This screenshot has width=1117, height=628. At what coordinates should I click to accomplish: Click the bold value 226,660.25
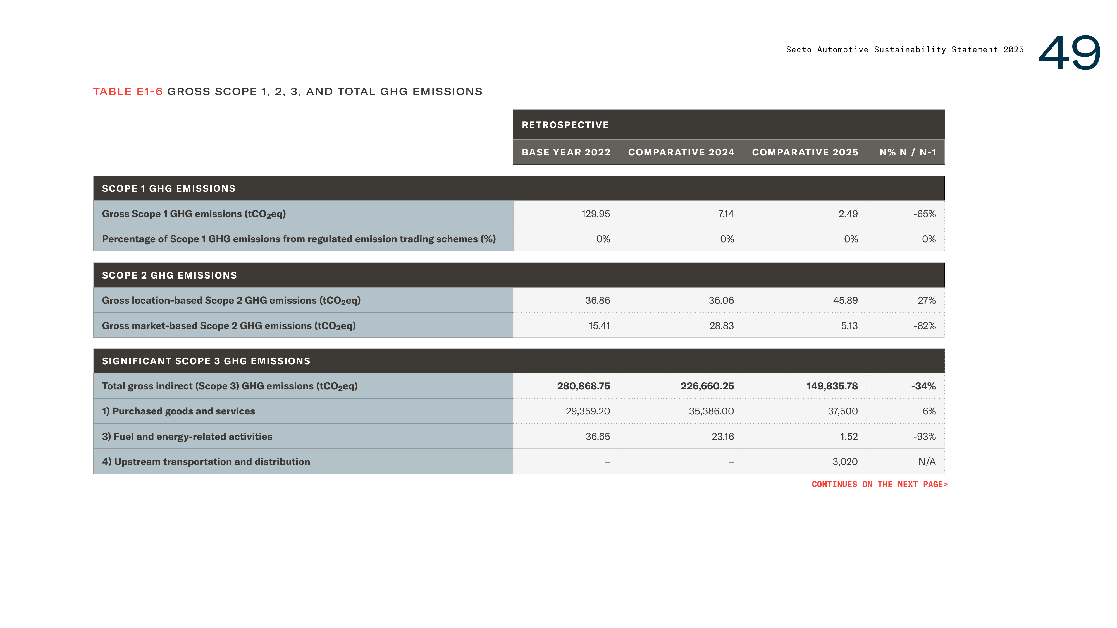point(707,386)
